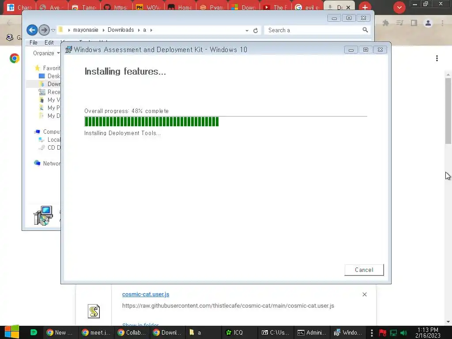This screenshot has width=452, height=339.
Task: Open the Admini... command prompt taskbar item
Action: (312, 332)
